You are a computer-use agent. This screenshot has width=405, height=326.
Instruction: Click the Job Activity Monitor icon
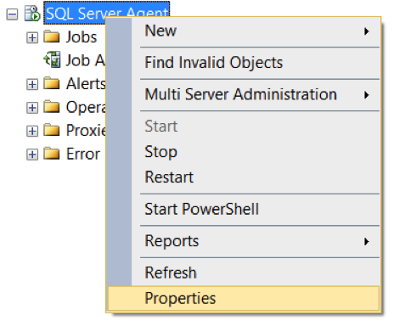pyautogui.click(x=52, y=59)
